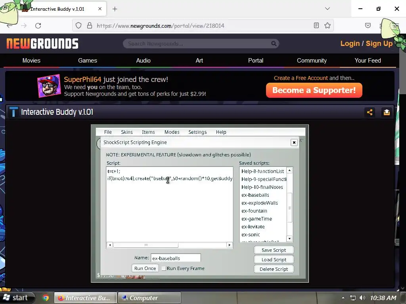Toggle reader view icon in address bar
Image resolution: width=406 pixels, height=304 pixels.
point(316,25)
